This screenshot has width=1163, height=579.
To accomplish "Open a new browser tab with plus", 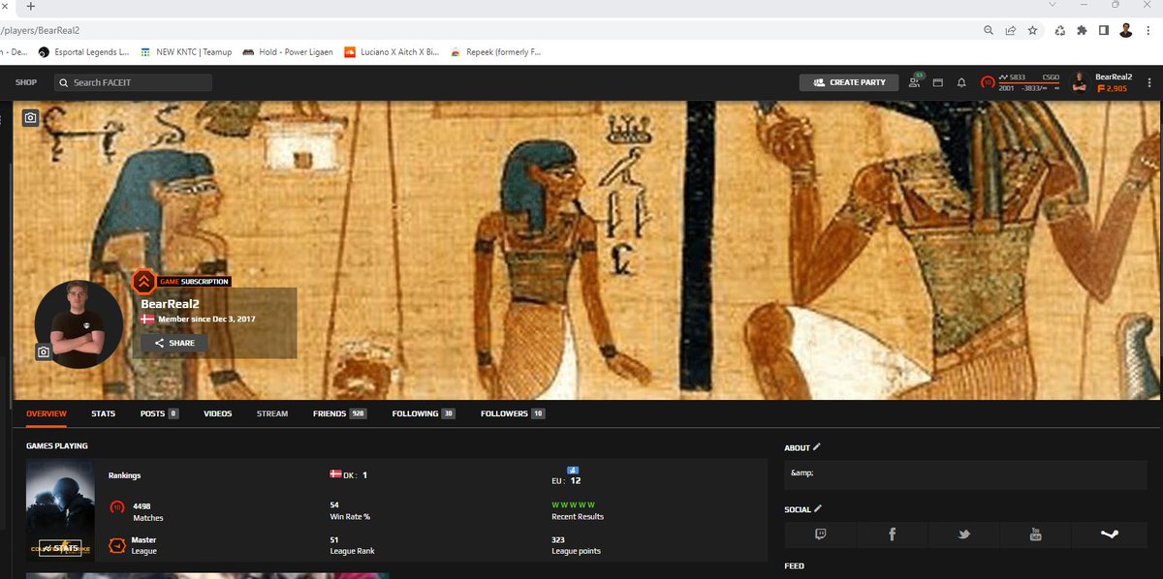I will [x=30, y=6].
